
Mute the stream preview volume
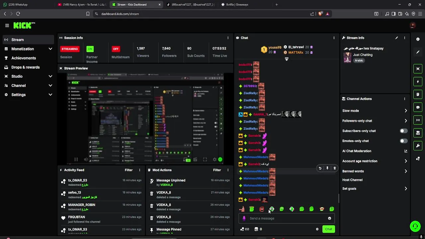(x=86, y=160)
